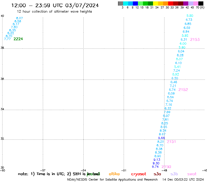This screenshot has height=182, width=207.
Task: Select the dark blue value 9.13
Action: coord(157,160)
